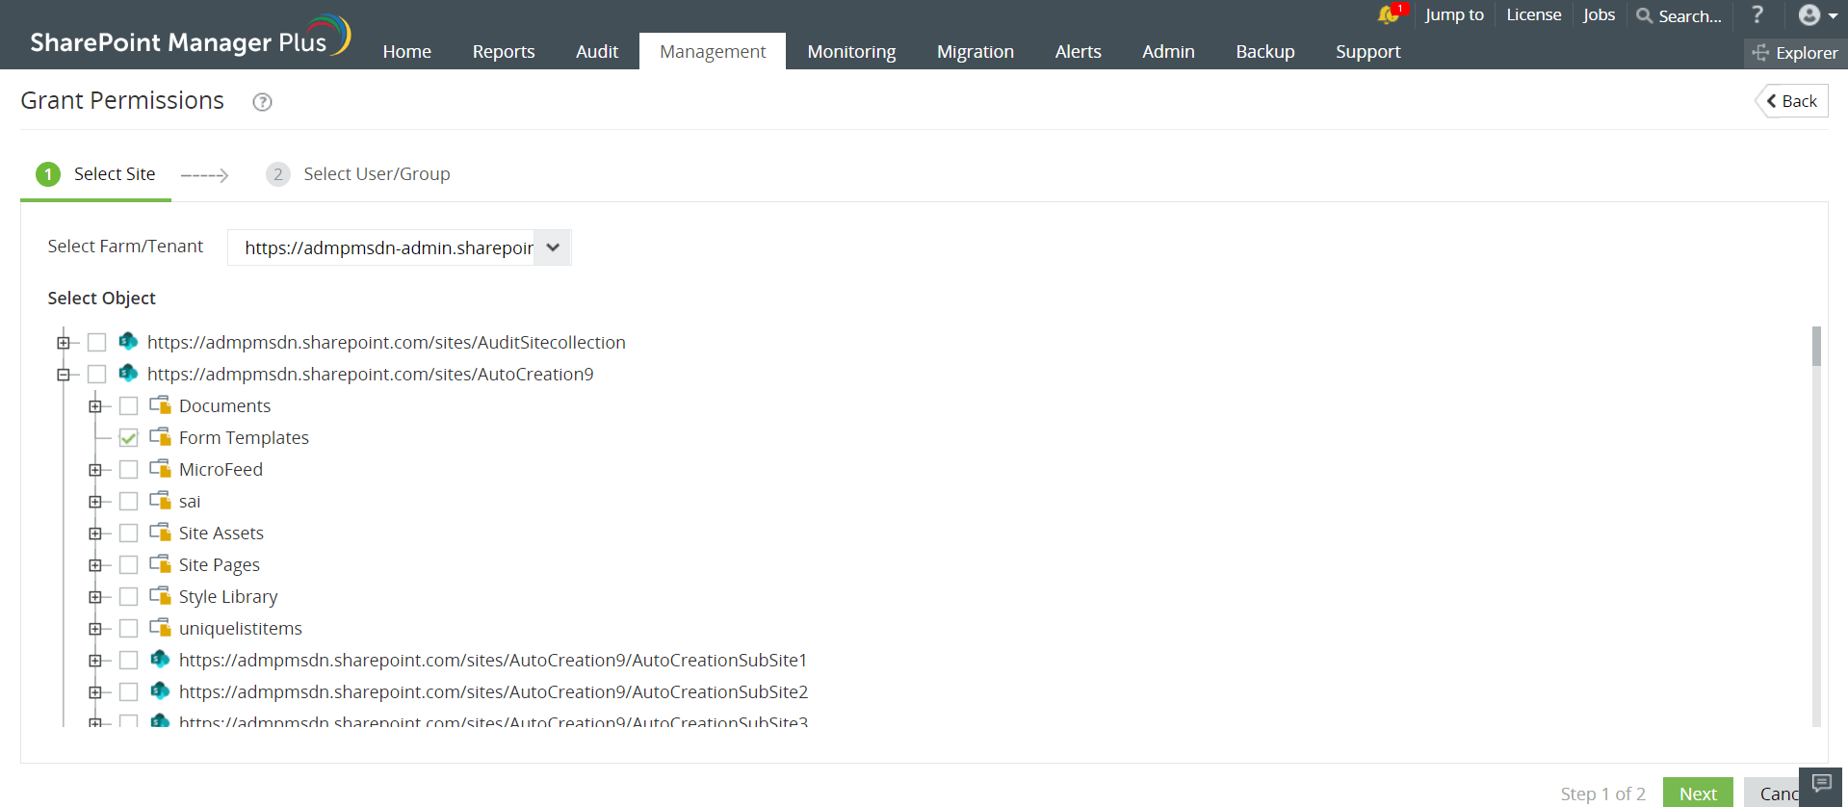Open the Jobs link

pyautogui.click(x=1599, y=14)
